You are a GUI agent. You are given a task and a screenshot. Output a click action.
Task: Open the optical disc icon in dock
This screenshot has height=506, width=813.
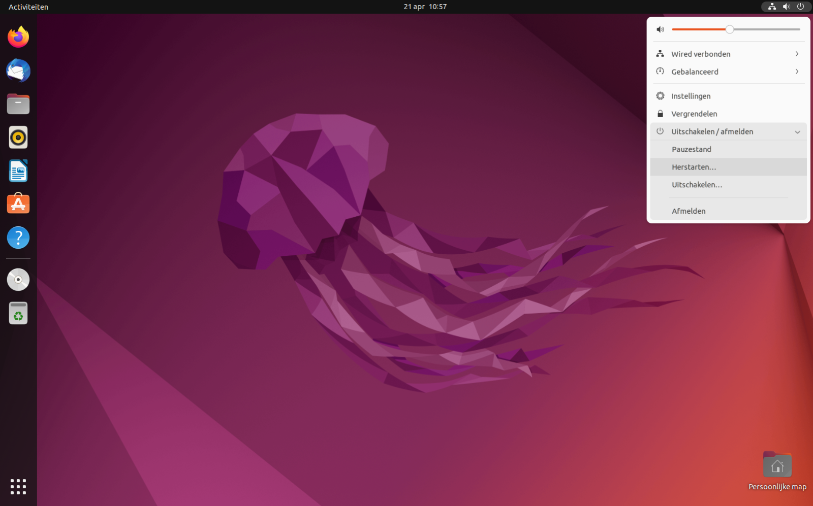coord(18,280)
